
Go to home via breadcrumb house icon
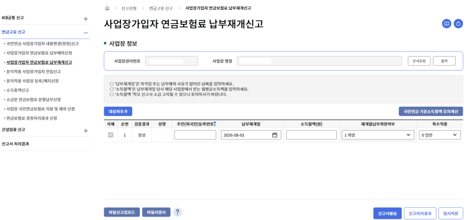[x=108, y=8]
